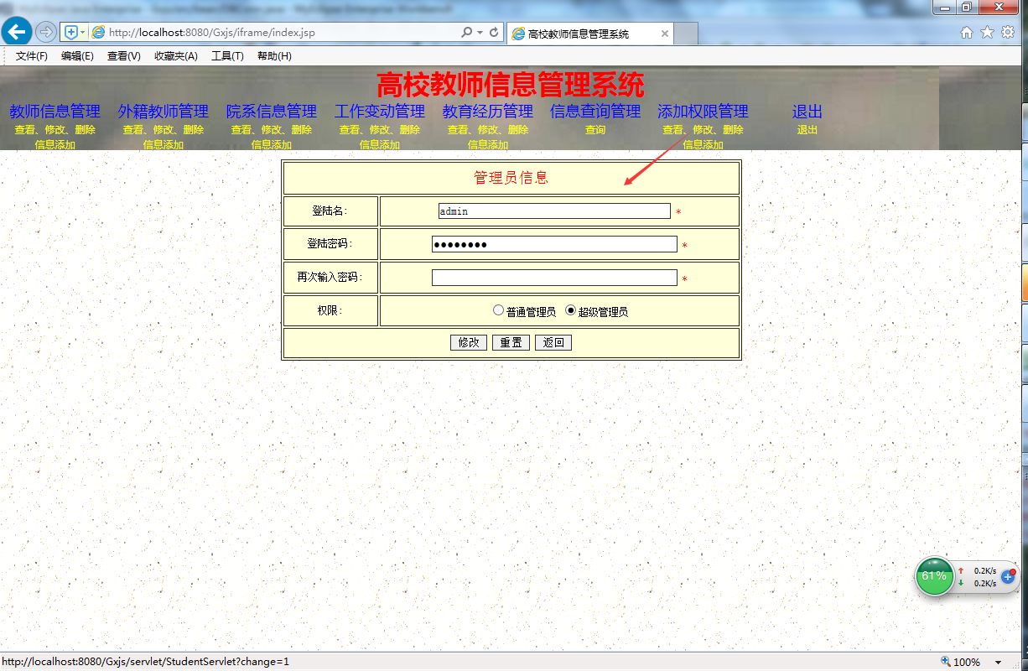Click the address bar URL field

283,33
